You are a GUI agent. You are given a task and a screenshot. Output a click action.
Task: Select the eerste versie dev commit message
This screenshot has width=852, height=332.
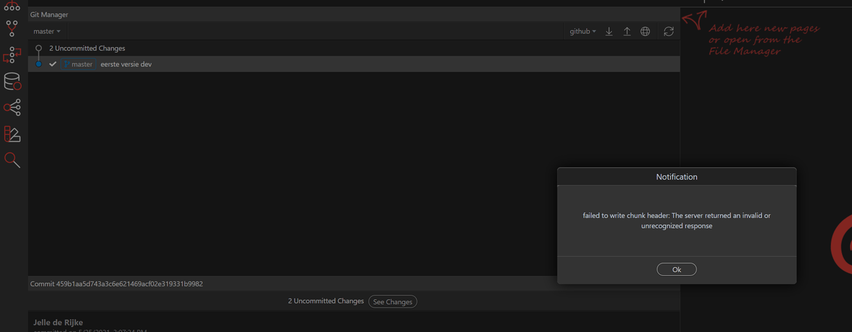coord(126,64)
